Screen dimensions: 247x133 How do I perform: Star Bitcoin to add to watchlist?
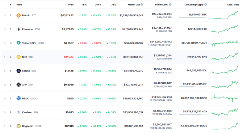[x=5, y=15]
